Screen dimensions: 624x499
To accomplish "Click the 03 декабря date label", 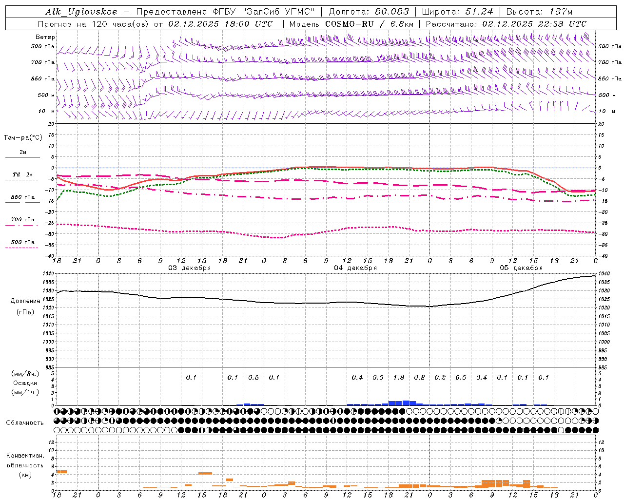I will (190, 268).
